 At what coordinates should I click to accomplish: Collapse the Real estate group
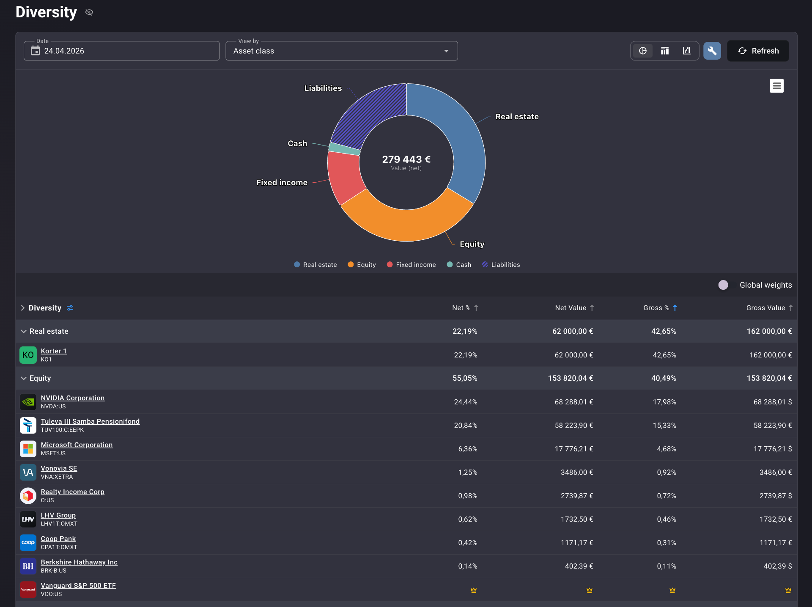pos(24,332)
